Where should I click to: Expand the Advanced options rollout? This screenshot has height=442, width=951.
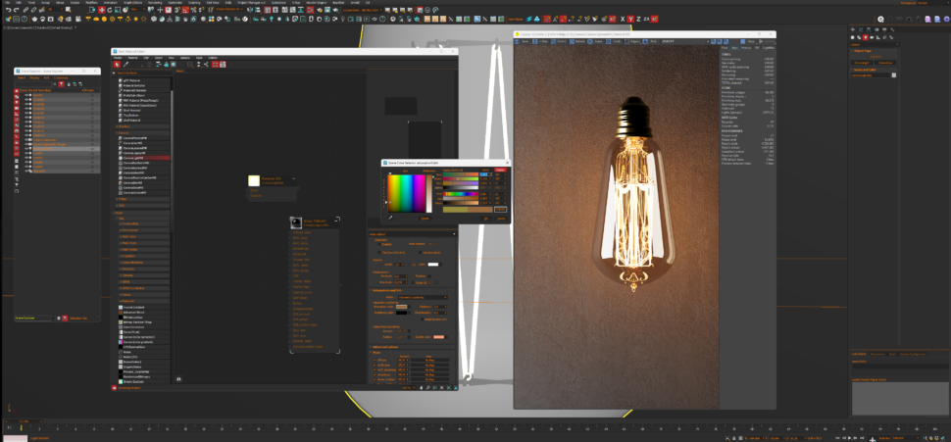pos(385,347)
